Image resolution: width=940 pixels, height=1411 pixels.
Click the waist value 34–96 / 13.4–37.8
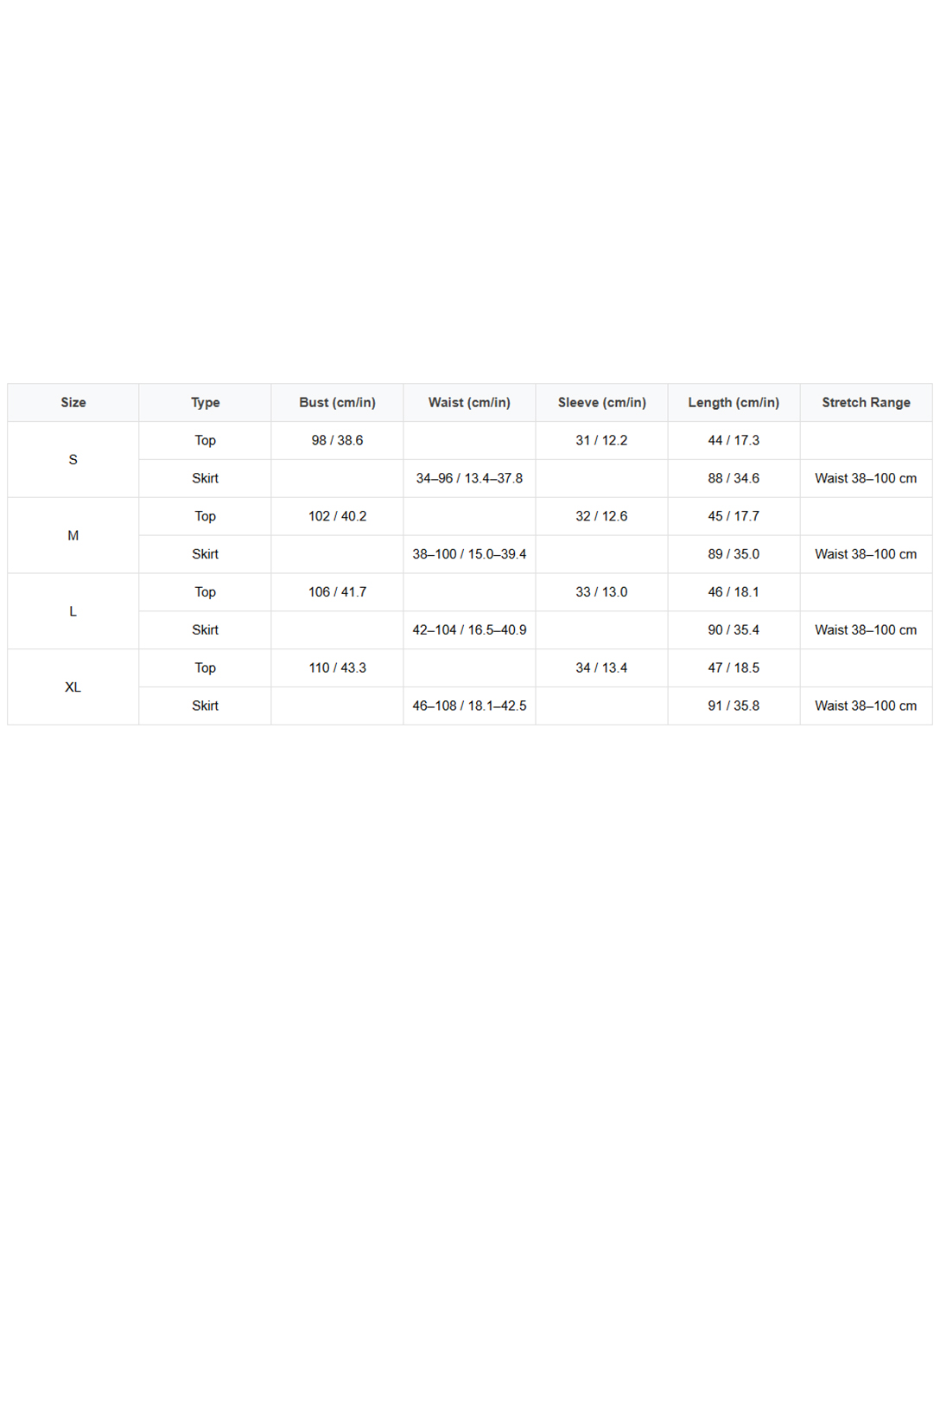point(470,478)
